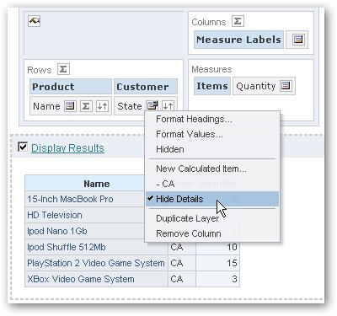
Task: Open the Display Results link
Action: pos(67,148)
